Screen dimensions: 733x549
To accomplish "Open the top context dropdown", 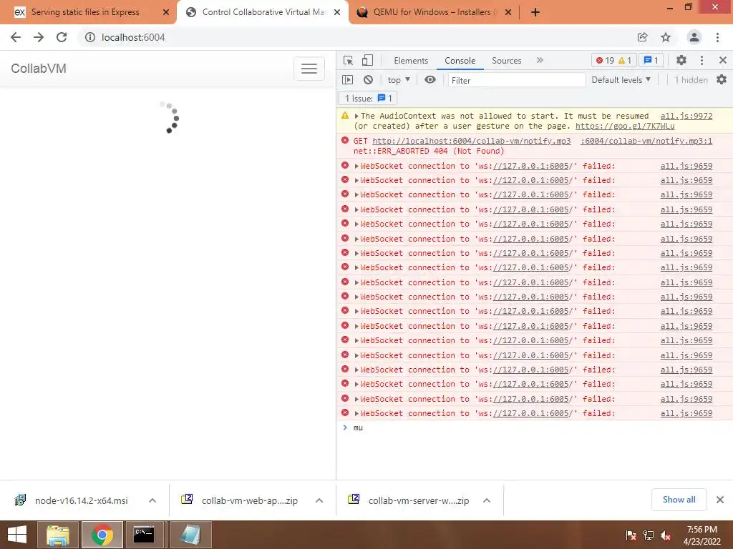I will pyautogui.click(x=399, y=80).
